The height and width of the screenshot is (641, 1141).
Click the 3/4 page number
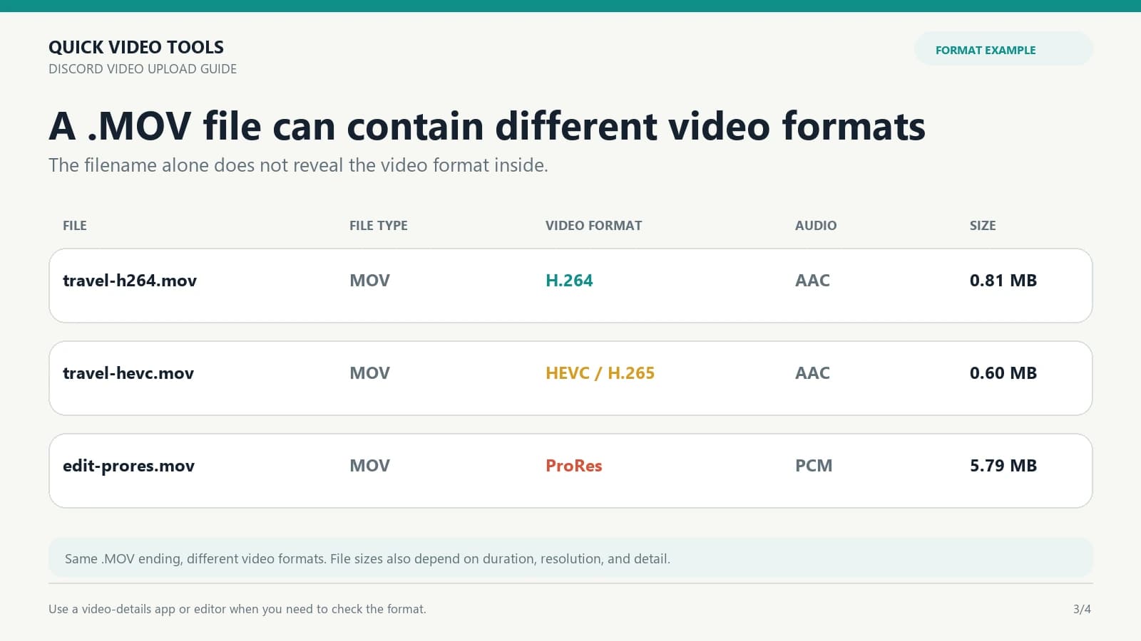coord(1082,610)
